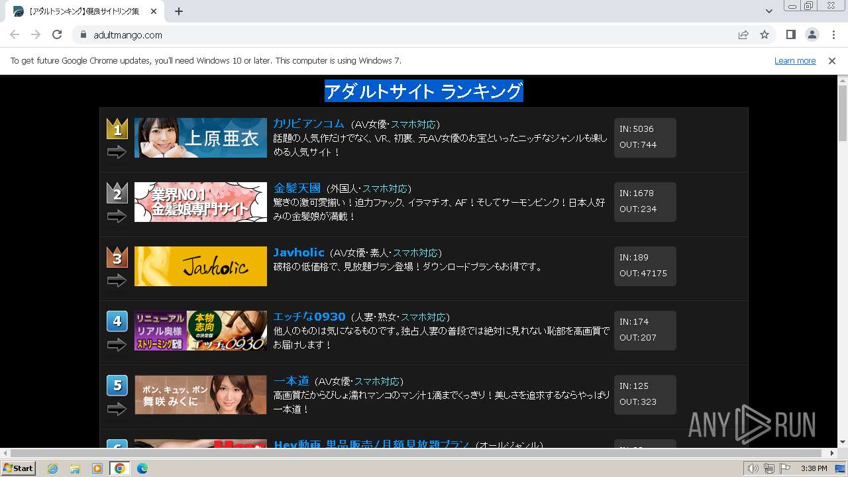Image resolution: width=848 pixels, height=477 pixels.
Task: Open the エッチな0930 link
Action: pyautogui.click(x=309, y=317)
